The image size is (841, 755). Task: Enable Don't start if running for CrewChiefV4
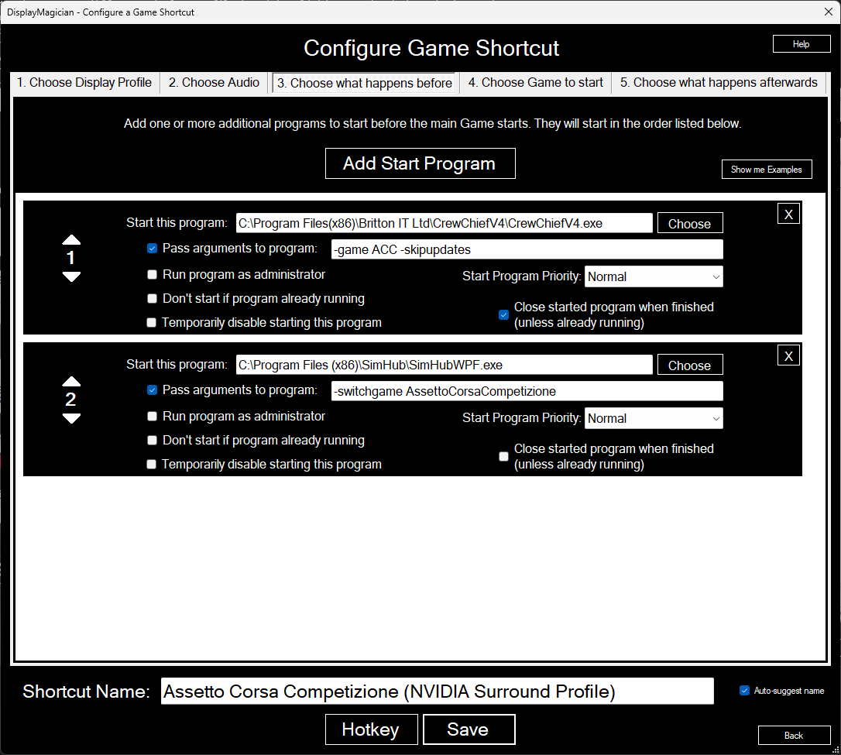153,298
